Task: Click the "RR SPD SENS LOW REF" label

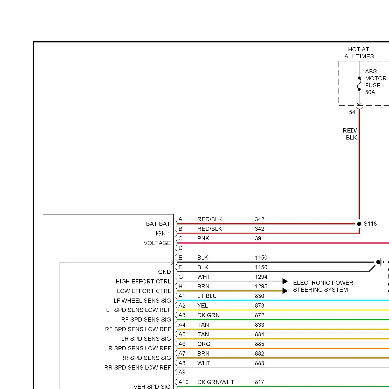Action: point(137,368)
